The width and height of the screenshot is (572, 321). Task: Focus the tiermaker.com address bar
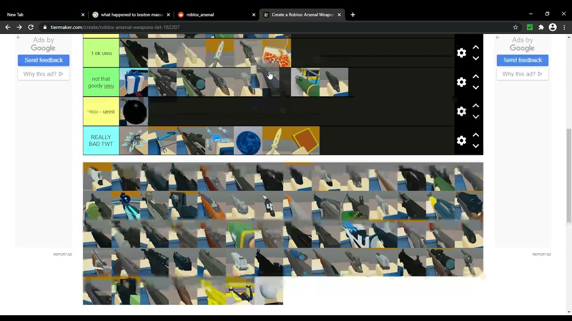tap(277, 27)
